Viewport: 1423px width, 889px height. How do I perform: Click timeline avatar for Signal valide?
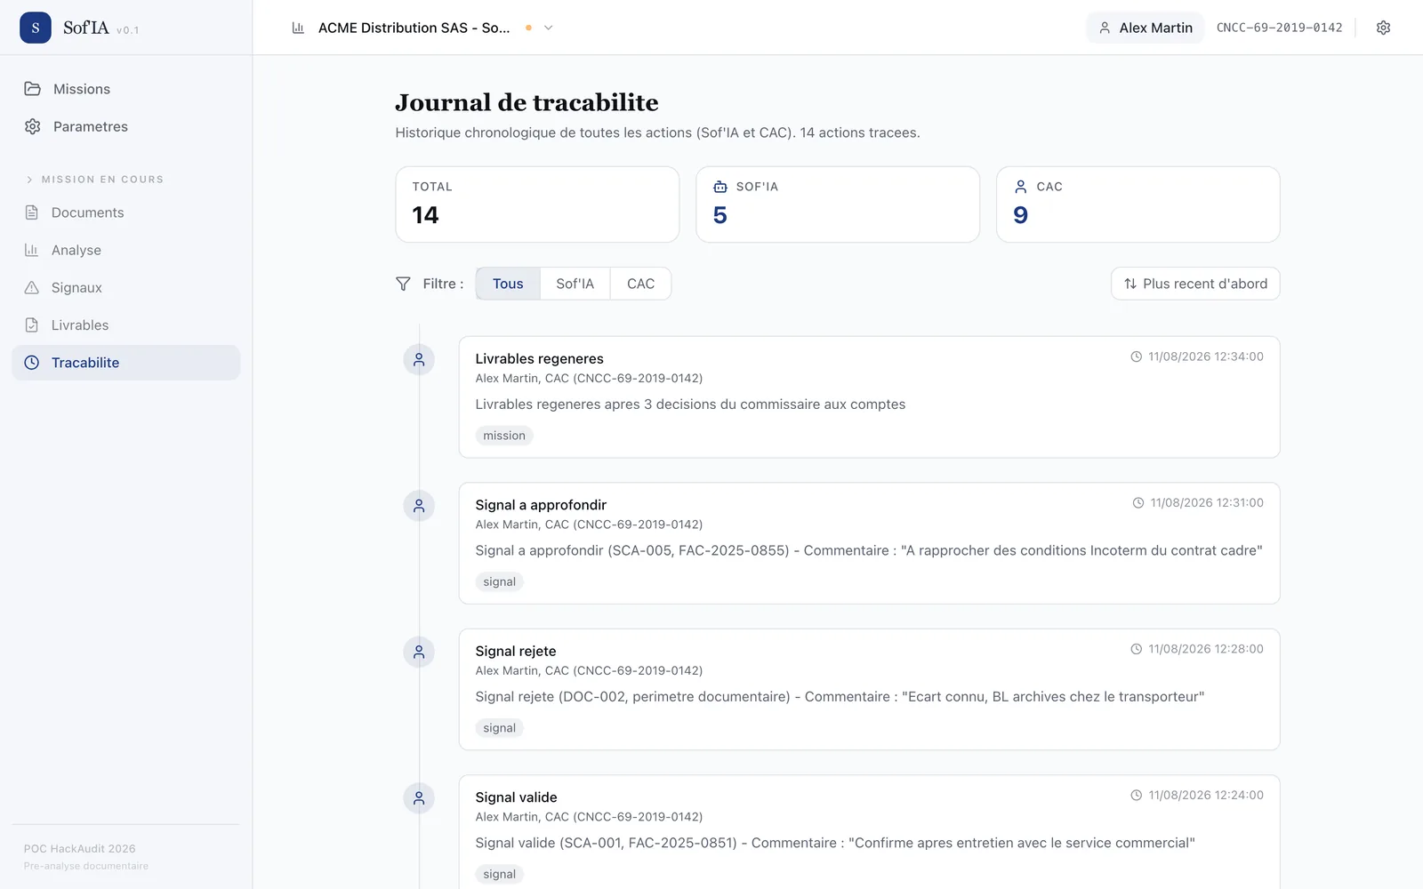pyautogui.click(x=419, y=798)
